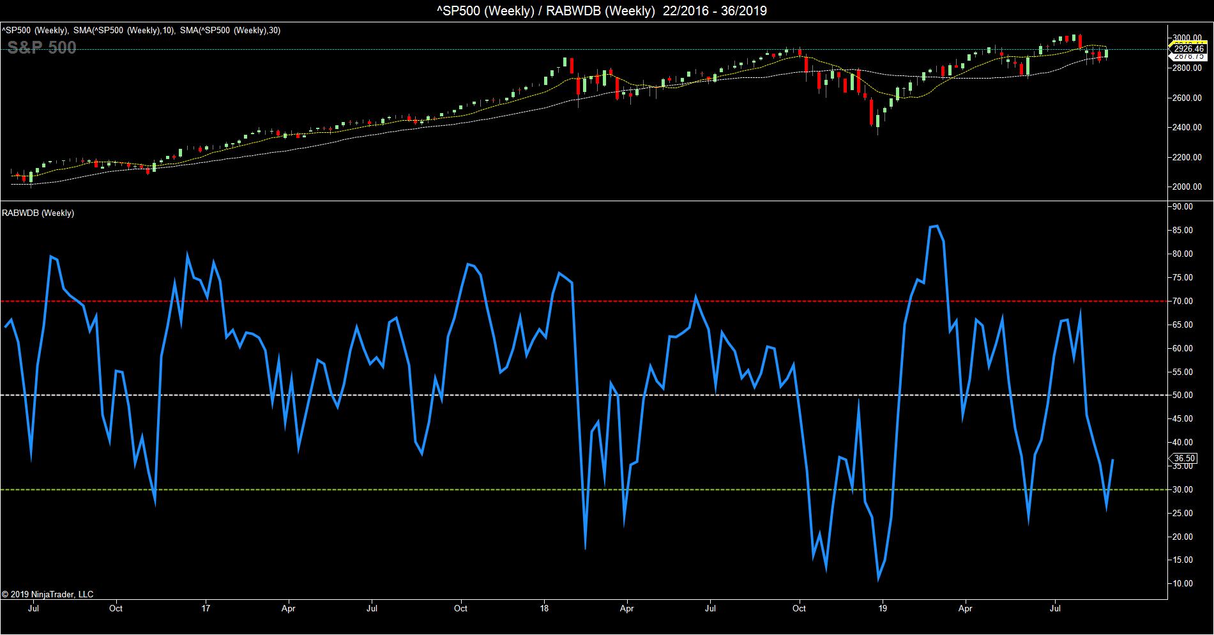Click the 17 year label on time axis
The width and height of the screenshot is (1214, 635).
click(x=206, y=609)
